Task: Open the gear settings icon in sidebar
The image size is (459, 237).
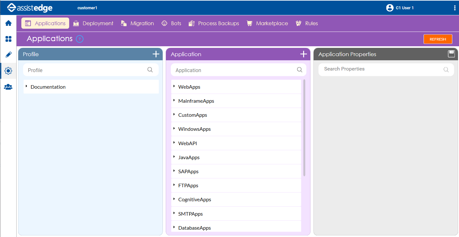Action: tap(8, 71)
